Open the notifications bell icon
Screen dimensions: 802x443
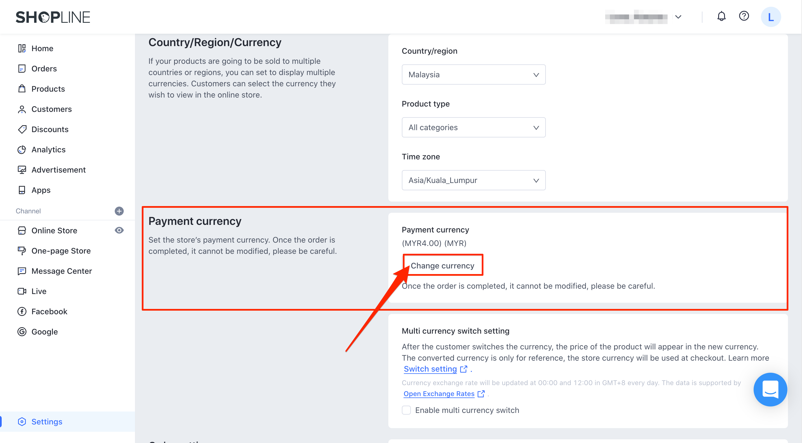click(x=721, y=16)
